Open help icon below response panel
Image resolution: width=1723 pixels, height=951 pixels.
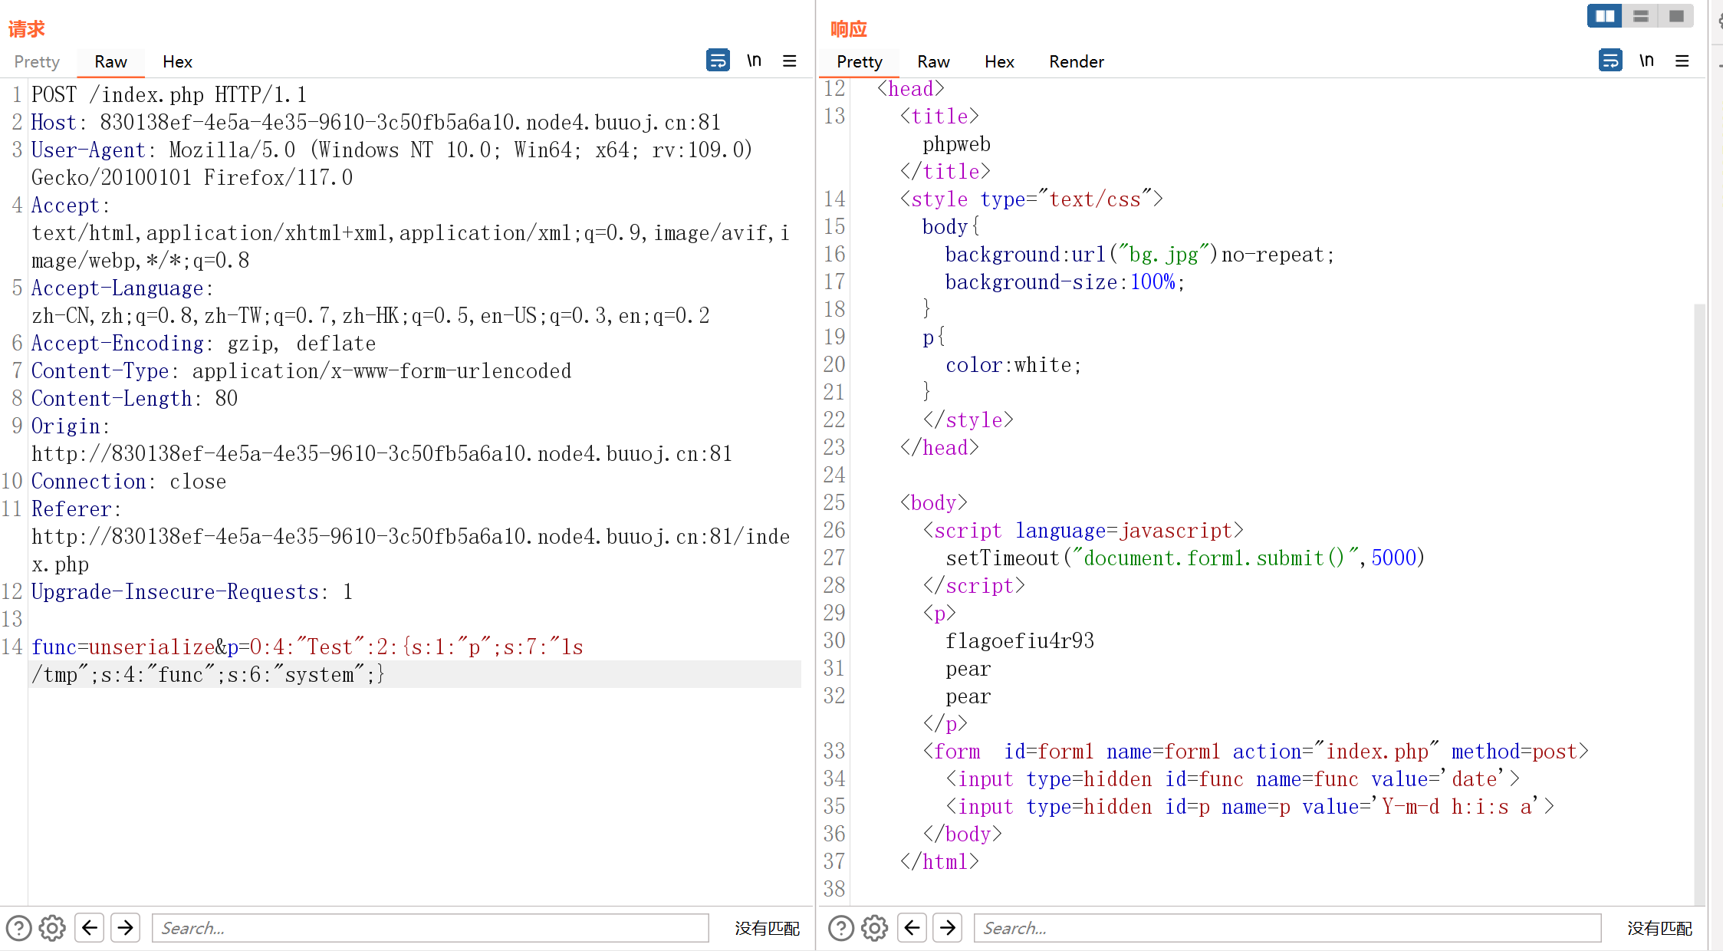pyautogui.click(x=841, y=928)
